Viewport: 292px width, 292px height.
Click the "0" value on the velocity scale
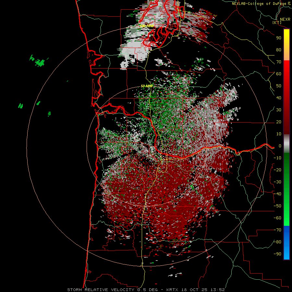280,146
